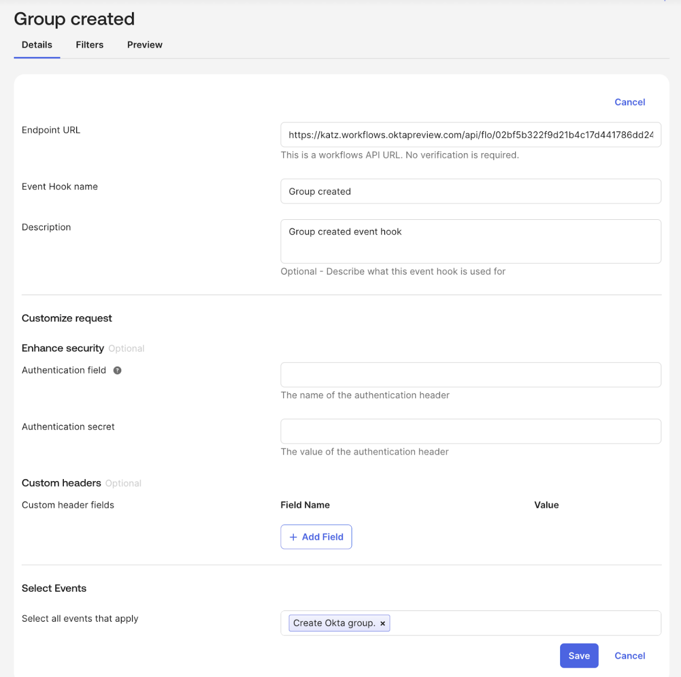Click the workflows API URL text
681x677 pixels.
click(400, 155)
